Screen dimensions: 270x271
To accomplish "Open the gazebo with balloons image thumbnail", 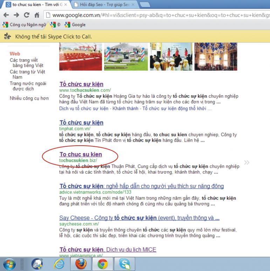I will tap(126, 57).
